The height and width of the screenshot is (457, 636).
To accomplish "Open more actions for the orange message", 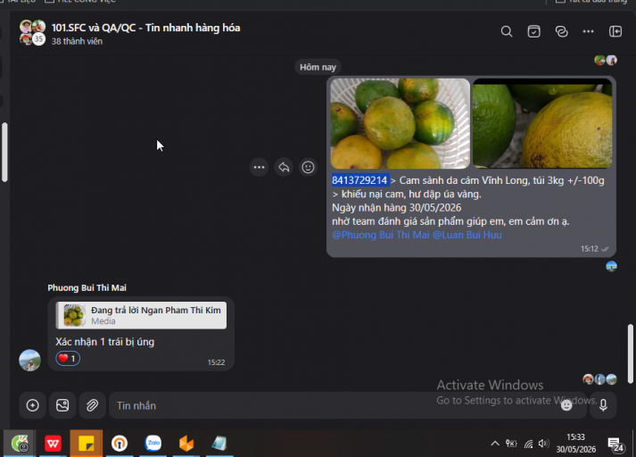I will pos(259,167).
